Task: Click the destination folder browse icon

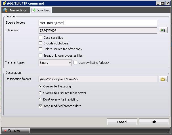Action: 163,79
